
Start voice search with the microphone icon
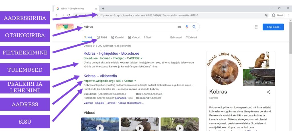(187, 27)
